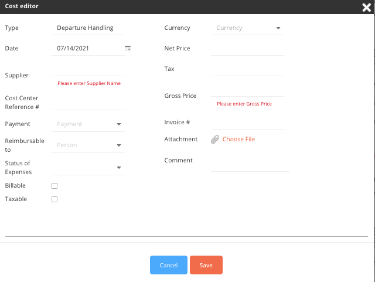Screen dimensions: 375x282
Task: Click the Invoice # input field
Action: 247,123
